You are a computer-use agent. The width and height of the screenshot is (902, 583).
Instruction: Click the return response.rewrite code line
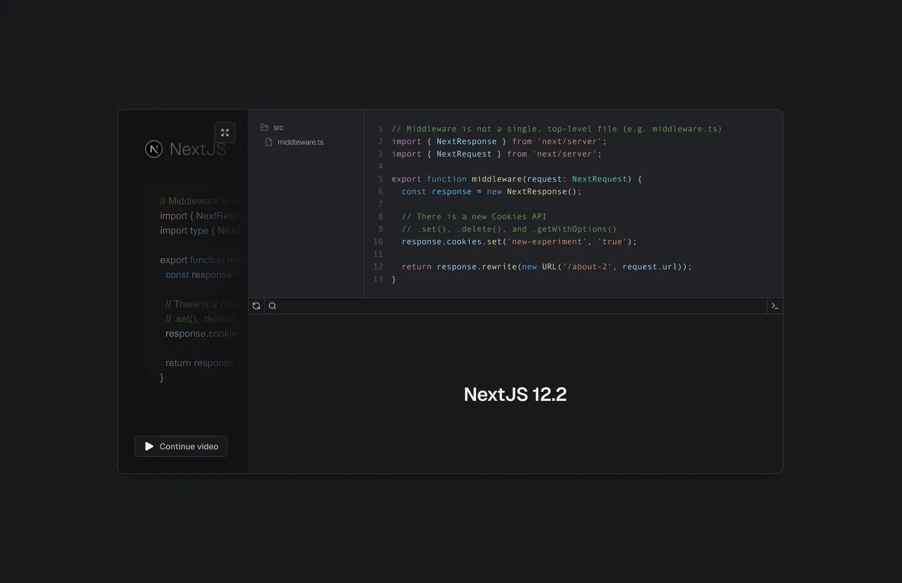(546, 267)
